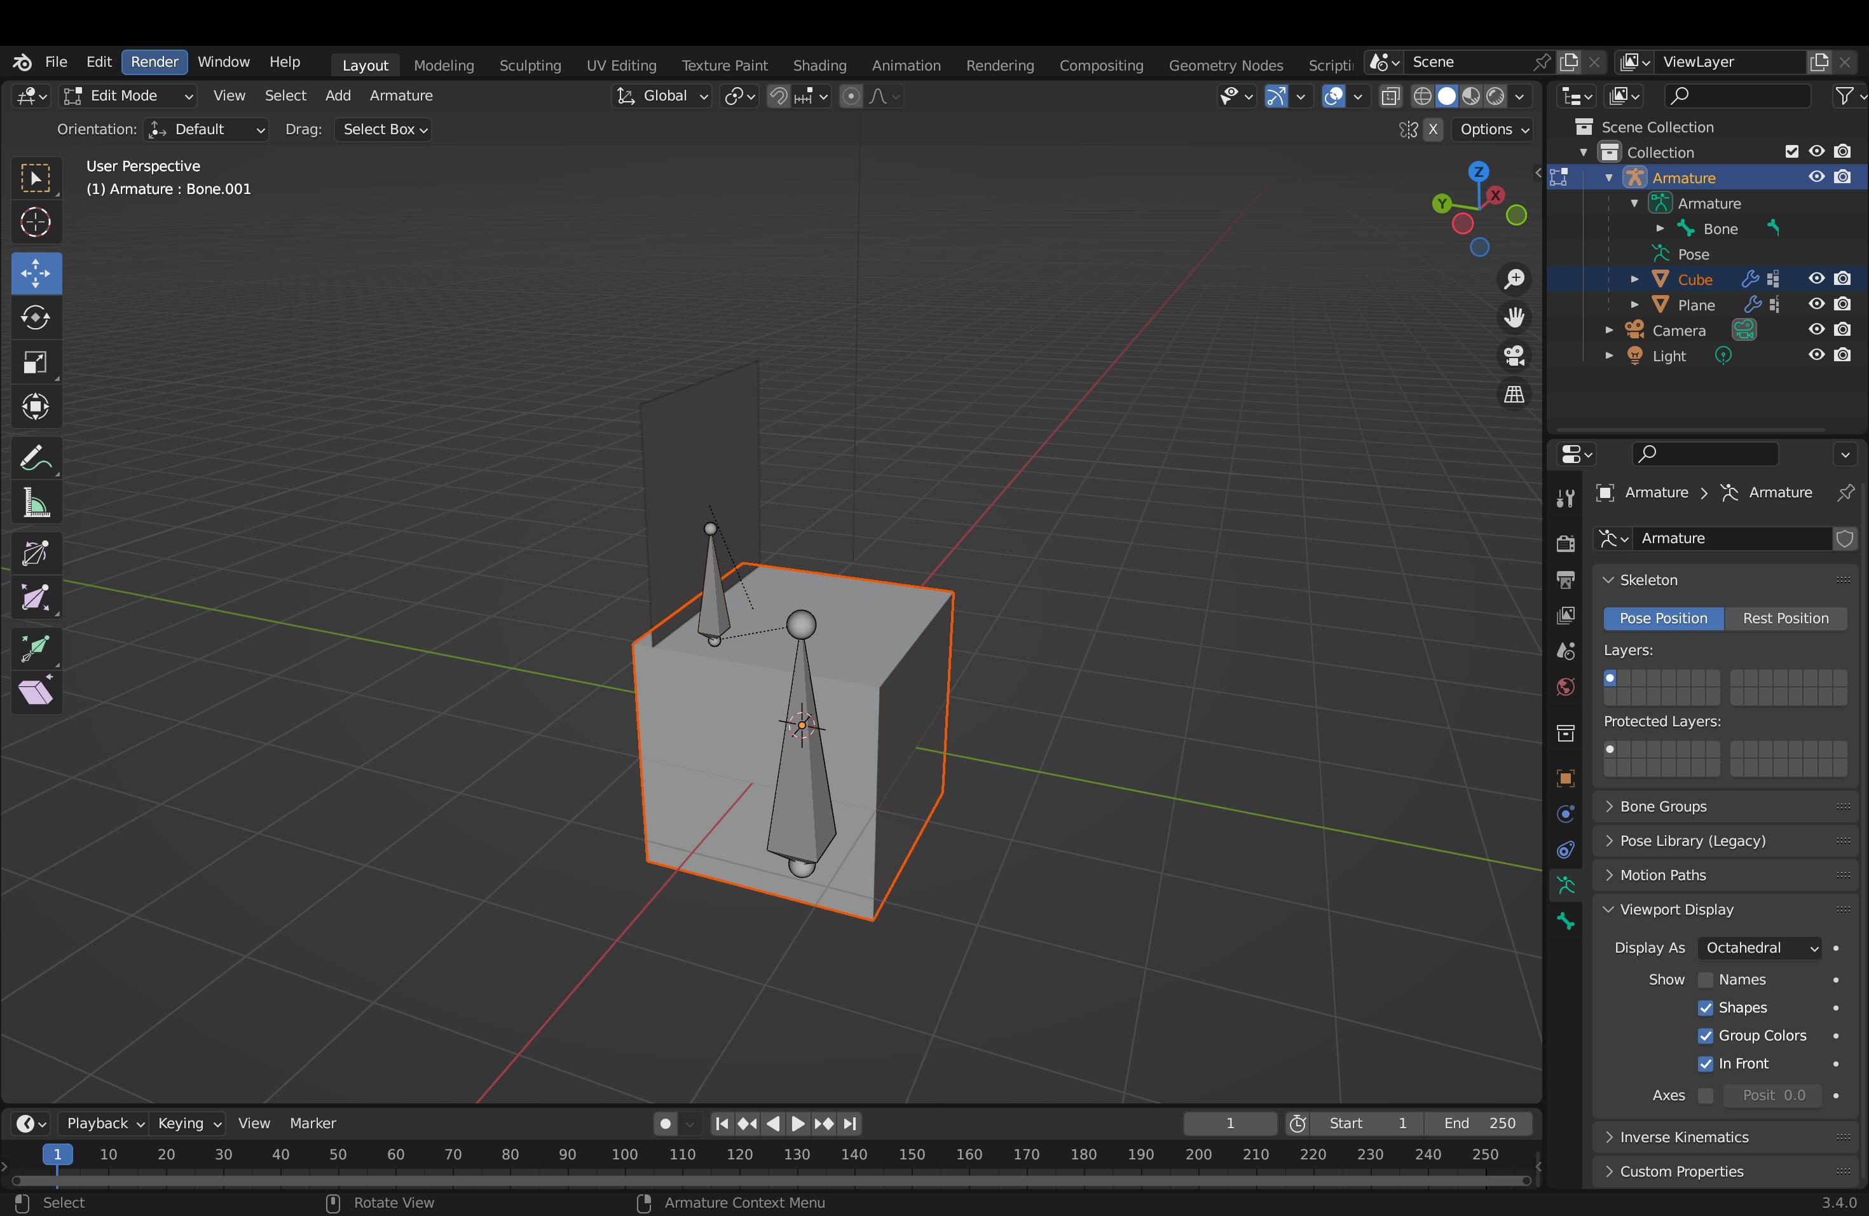Hide the Plane with its eye icon

[x=1817, y=304]
